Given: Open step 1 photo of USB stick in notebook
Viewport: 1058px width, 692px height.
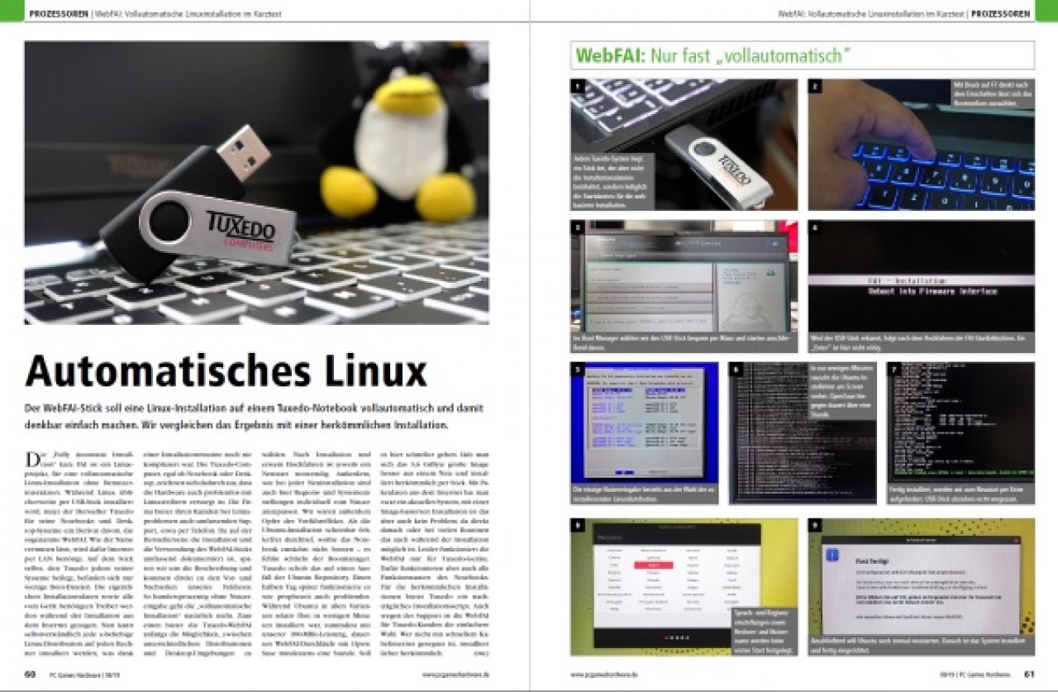Looking at the screenshot, I should (684, 145).
